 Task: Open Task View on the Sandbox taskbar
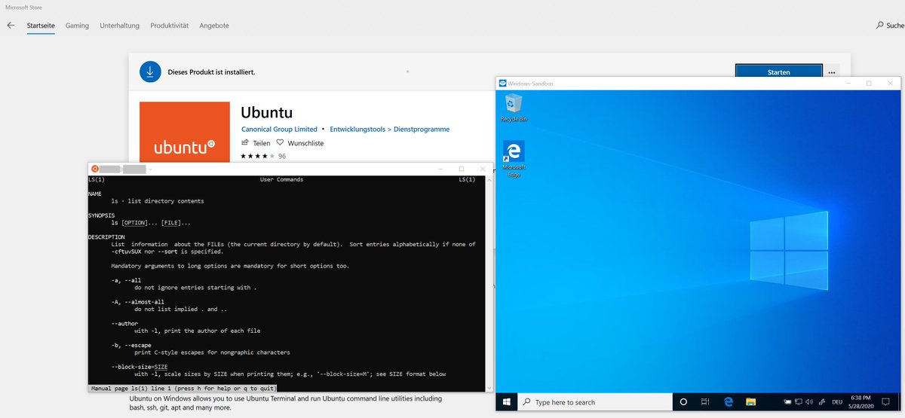tap(705, 402)
